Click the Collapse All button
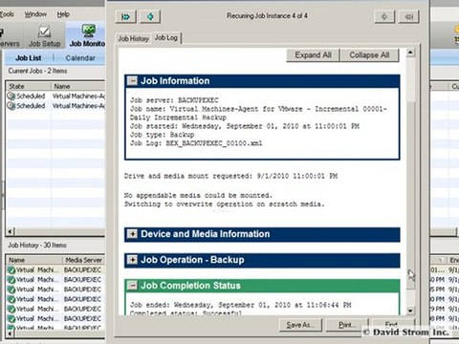 coord(369,55)
